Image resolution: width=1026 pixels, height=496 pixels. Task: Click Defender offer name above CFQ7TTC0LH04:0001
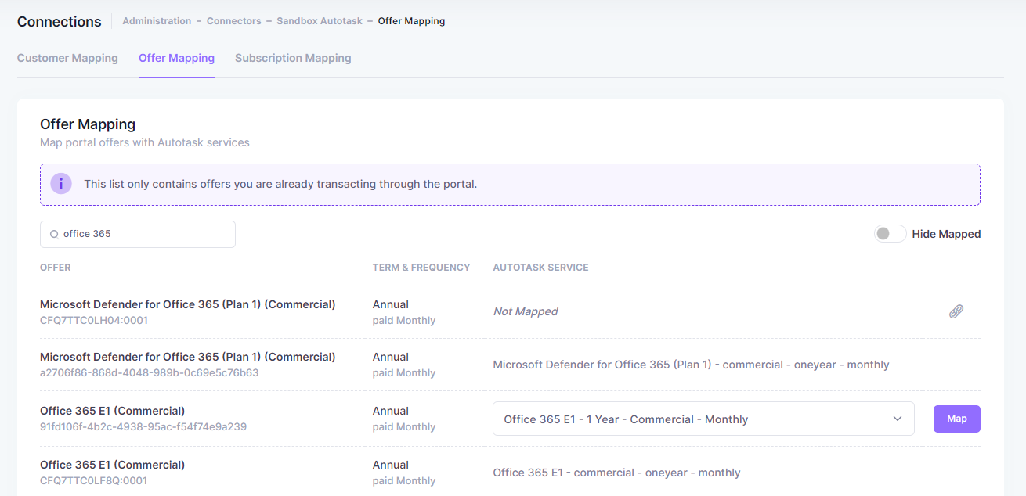(188, 304)
